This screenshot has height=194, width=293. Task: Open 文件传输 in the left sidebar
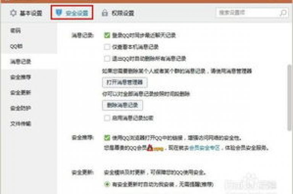coord(21,123)
